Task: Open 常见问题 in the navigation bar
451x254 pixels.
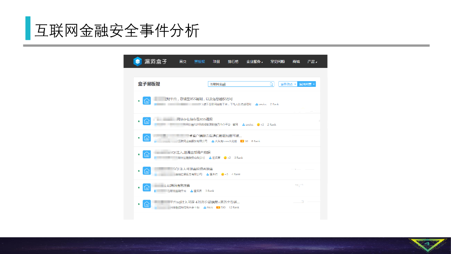Action: pos(277,62)
